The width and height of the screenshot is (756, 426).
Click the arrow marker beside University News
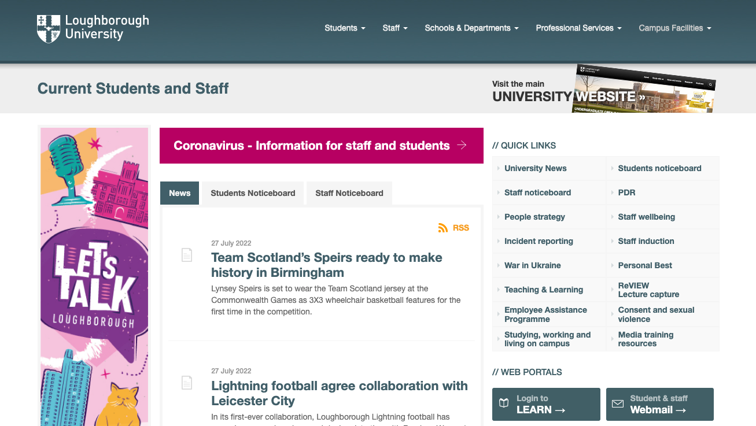[498, 168]
